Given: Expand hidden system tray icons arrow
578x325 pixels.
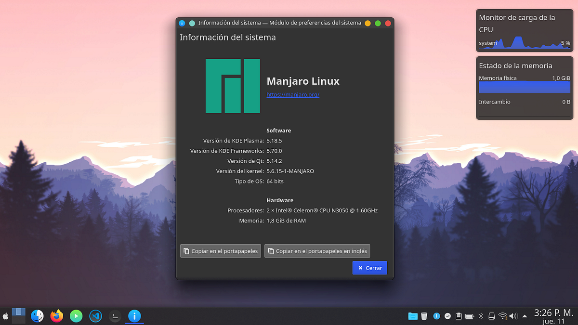Looking at the screenshot, I should (525, 316).
